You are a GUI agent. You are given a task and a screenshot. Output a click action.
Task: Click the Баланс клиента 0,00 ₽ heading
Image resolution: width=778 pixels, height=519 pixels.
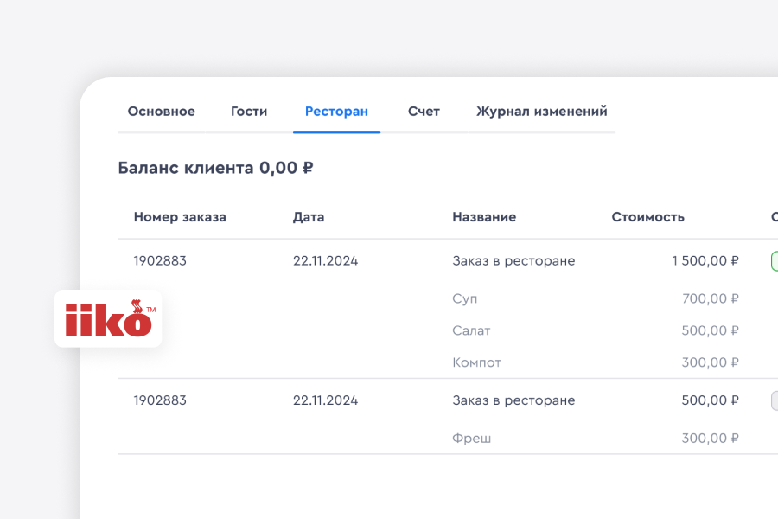pos(216,167)
